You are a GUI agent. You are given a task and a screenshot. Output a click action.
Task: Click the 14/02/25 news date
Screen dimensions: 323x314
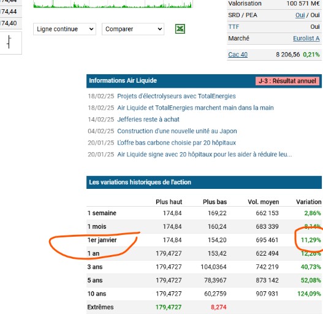101,120
